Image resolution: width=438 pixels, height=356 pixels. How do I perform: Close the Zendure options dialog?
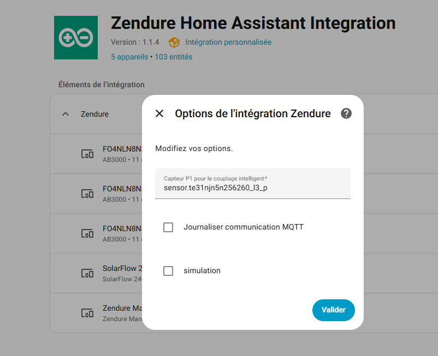(159, 113)
